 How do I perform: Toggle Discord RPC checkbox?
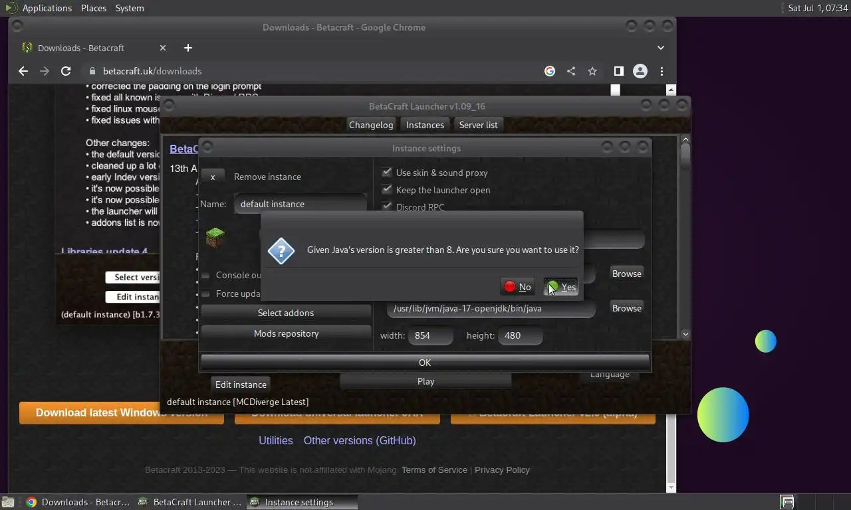(386, 207)
